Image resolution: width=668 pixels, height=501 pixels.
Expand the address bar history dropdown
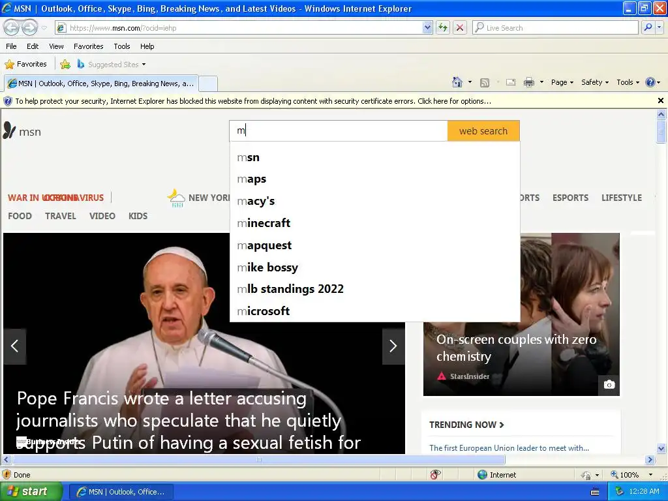[428, 28]
